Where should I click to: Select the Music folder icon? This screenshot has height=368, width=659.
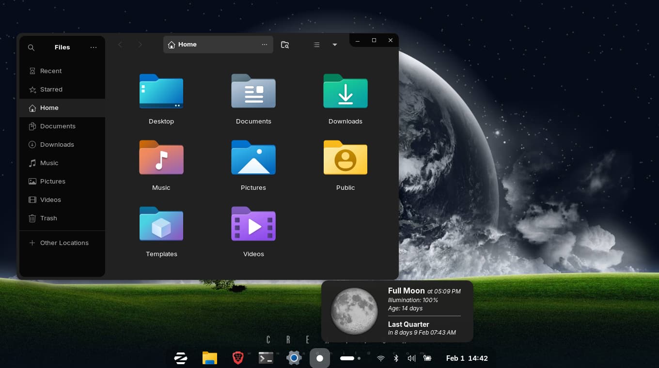(161, 158)
